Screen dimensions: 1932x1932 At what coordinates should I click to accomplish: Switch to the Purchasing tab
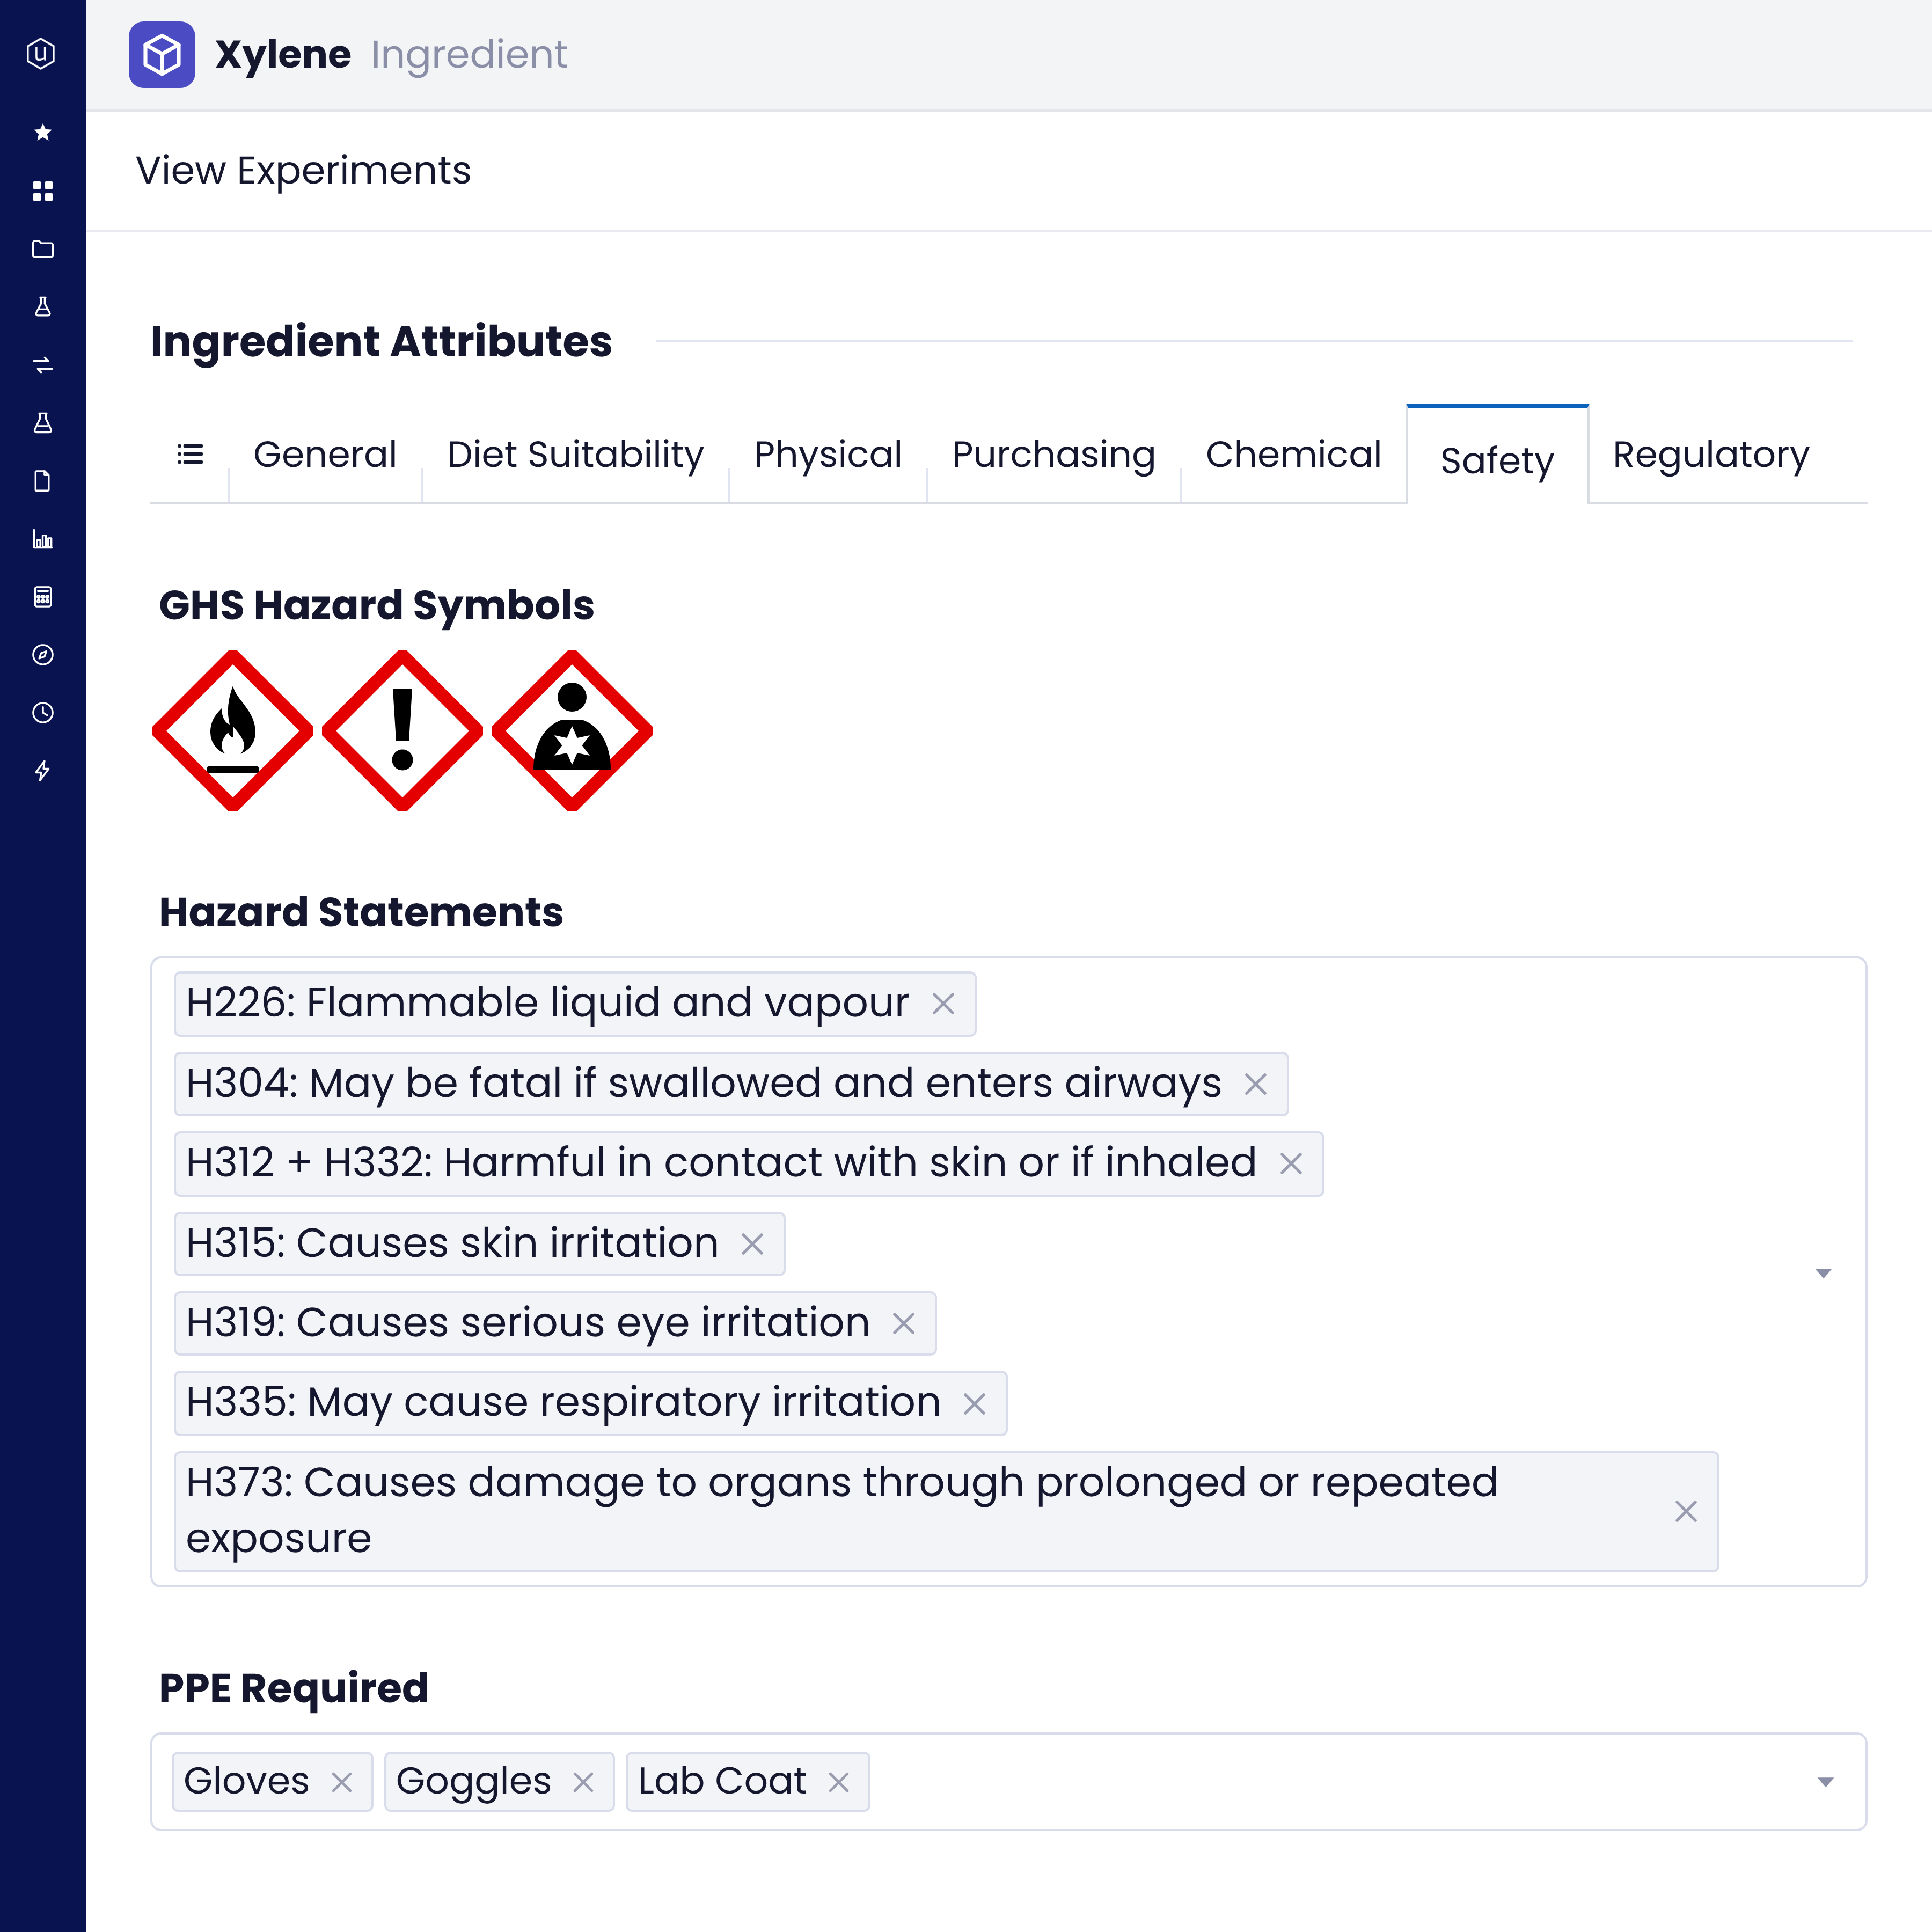tap(1054, 454)
